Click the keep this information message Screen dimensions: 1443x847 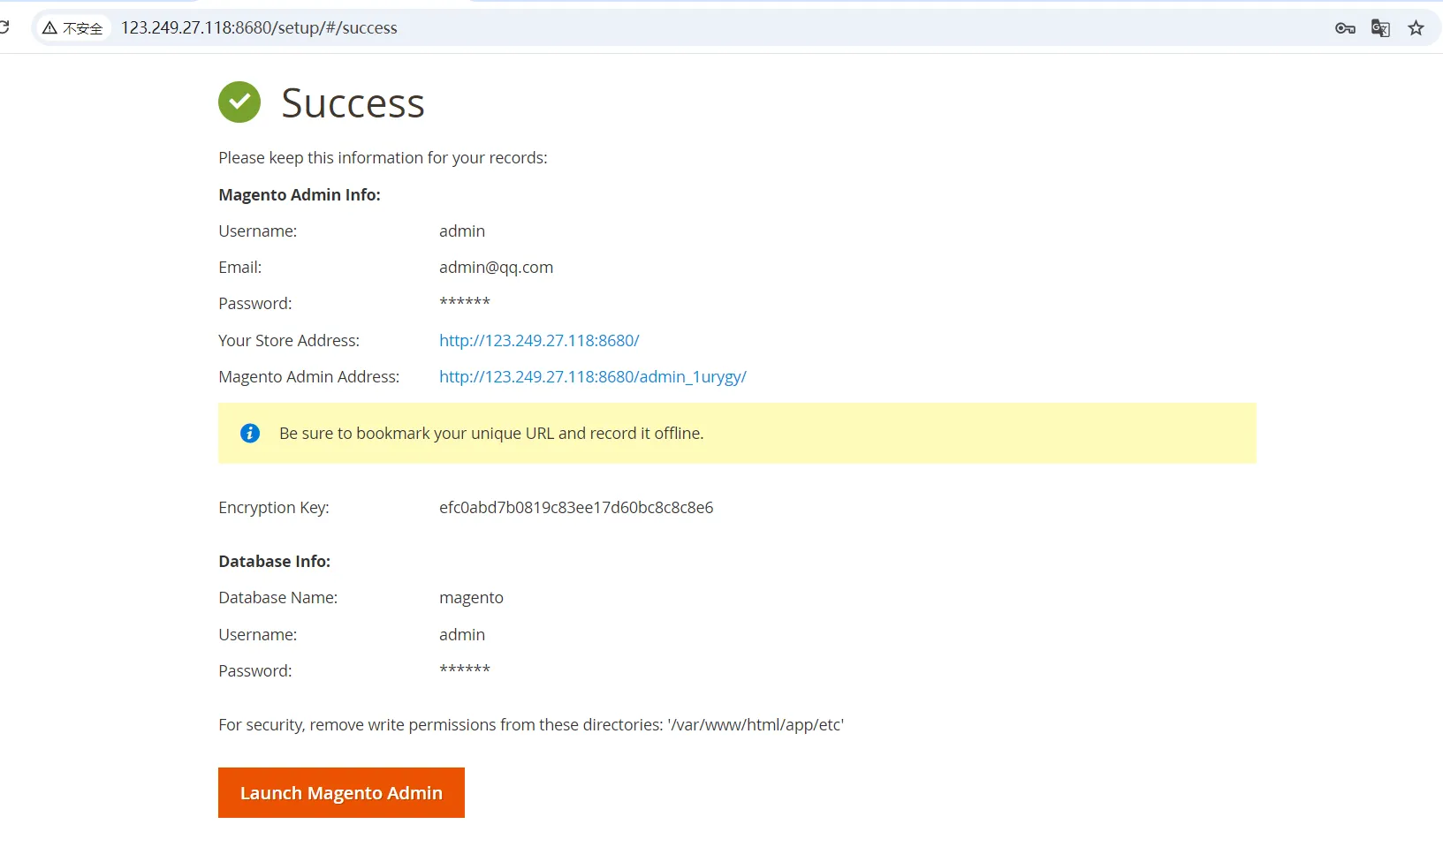383,158
